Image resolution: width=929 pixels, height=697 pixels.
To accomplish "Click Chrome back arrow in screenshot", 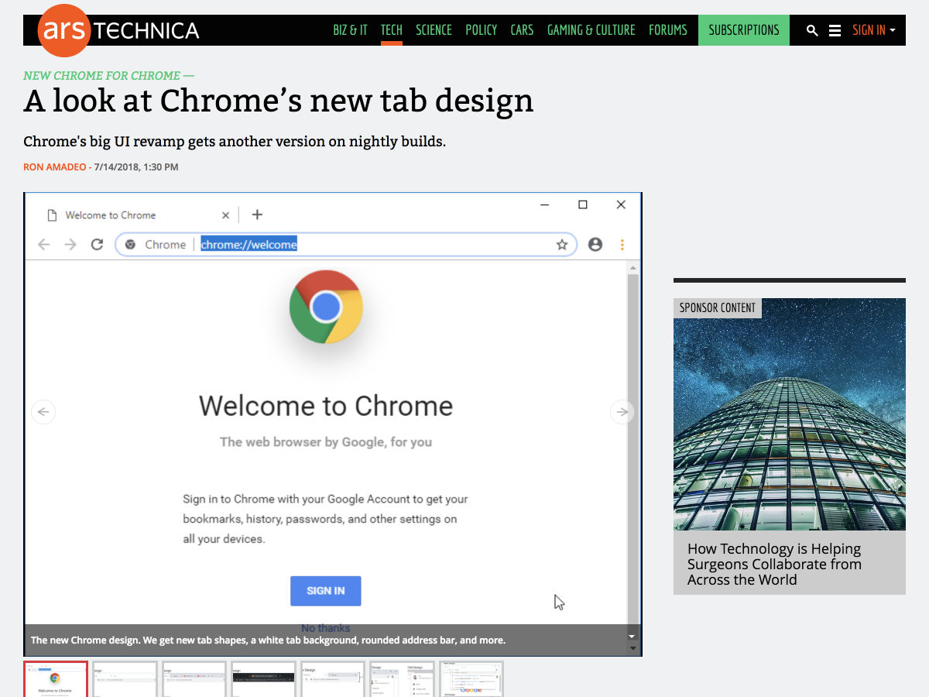I will (x=44, y=245).
